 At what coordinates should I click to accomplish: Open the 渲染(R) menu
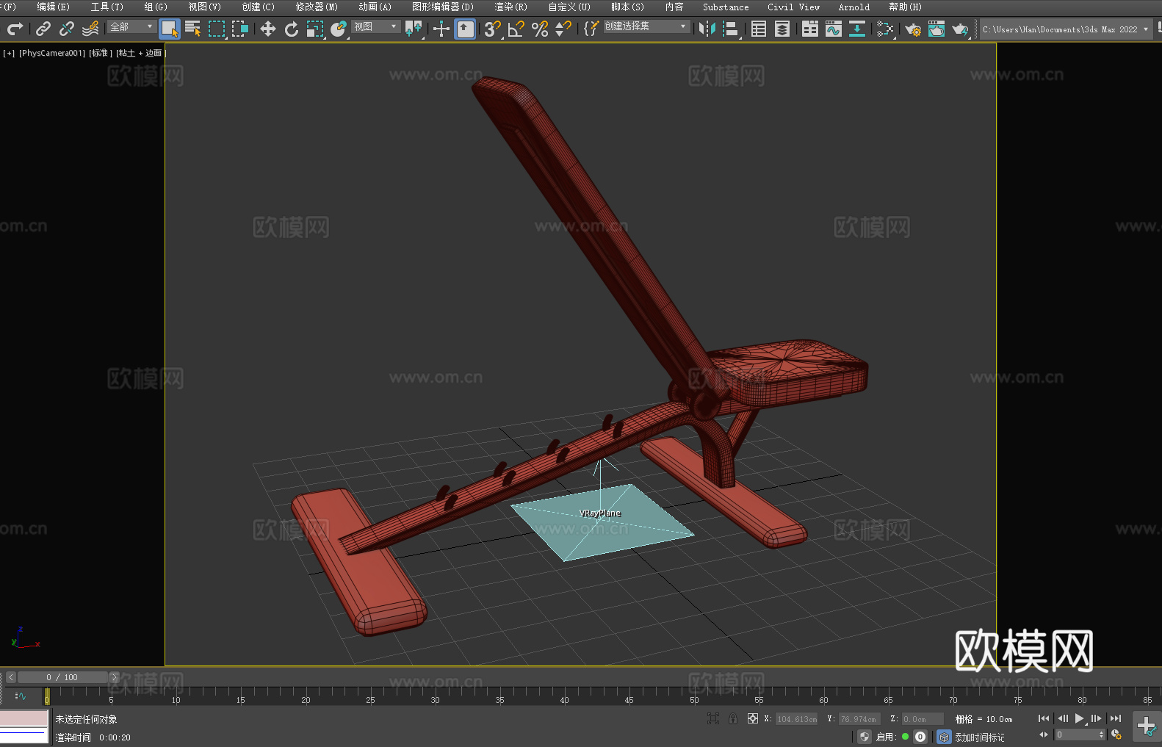tap(510, 7)
